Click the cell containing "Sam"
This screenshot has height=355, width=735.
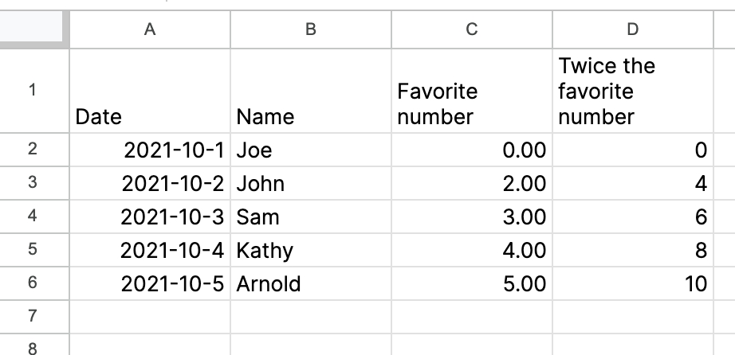coord(311,217)
